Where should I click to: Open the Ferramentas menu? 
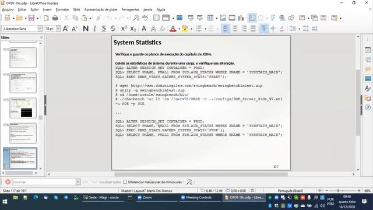coord(130,9)
